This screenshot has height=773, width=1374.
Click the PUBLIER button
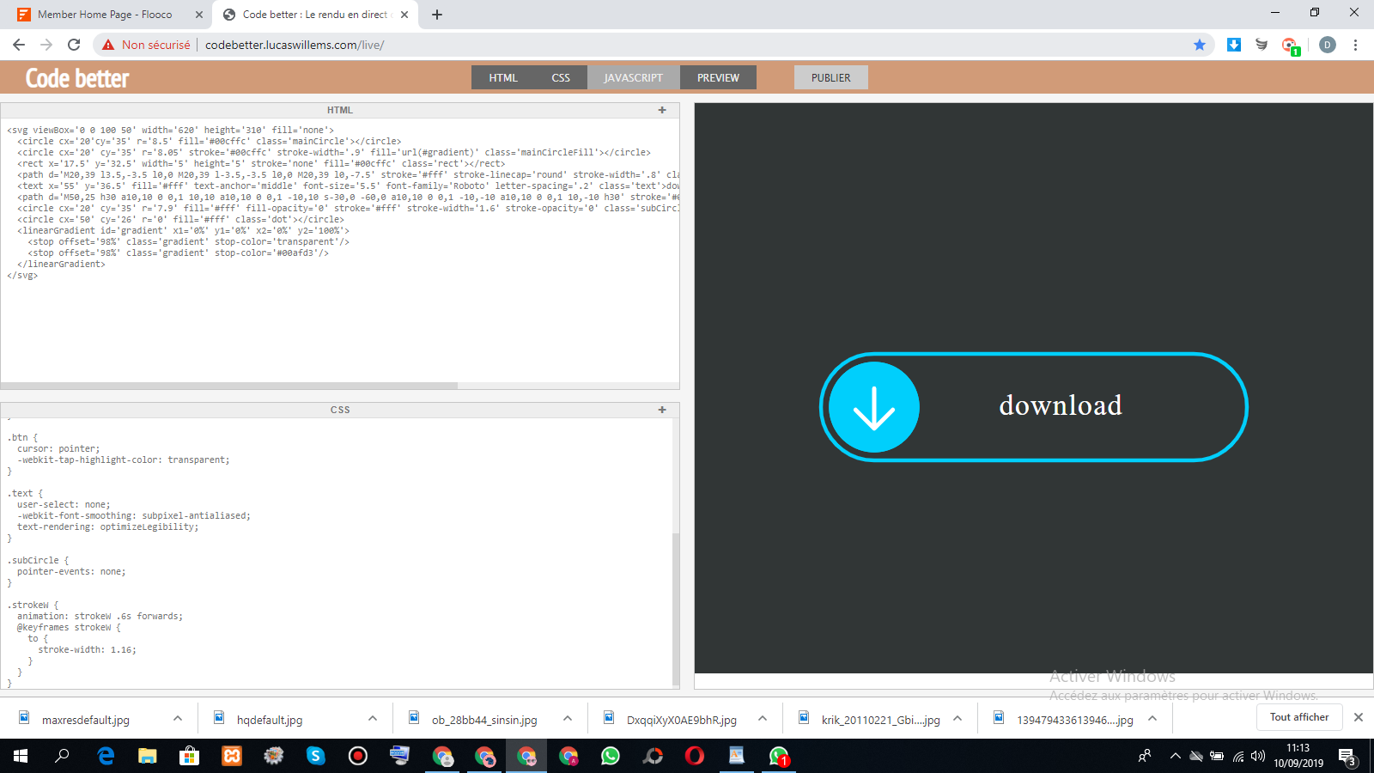point(830,77)
